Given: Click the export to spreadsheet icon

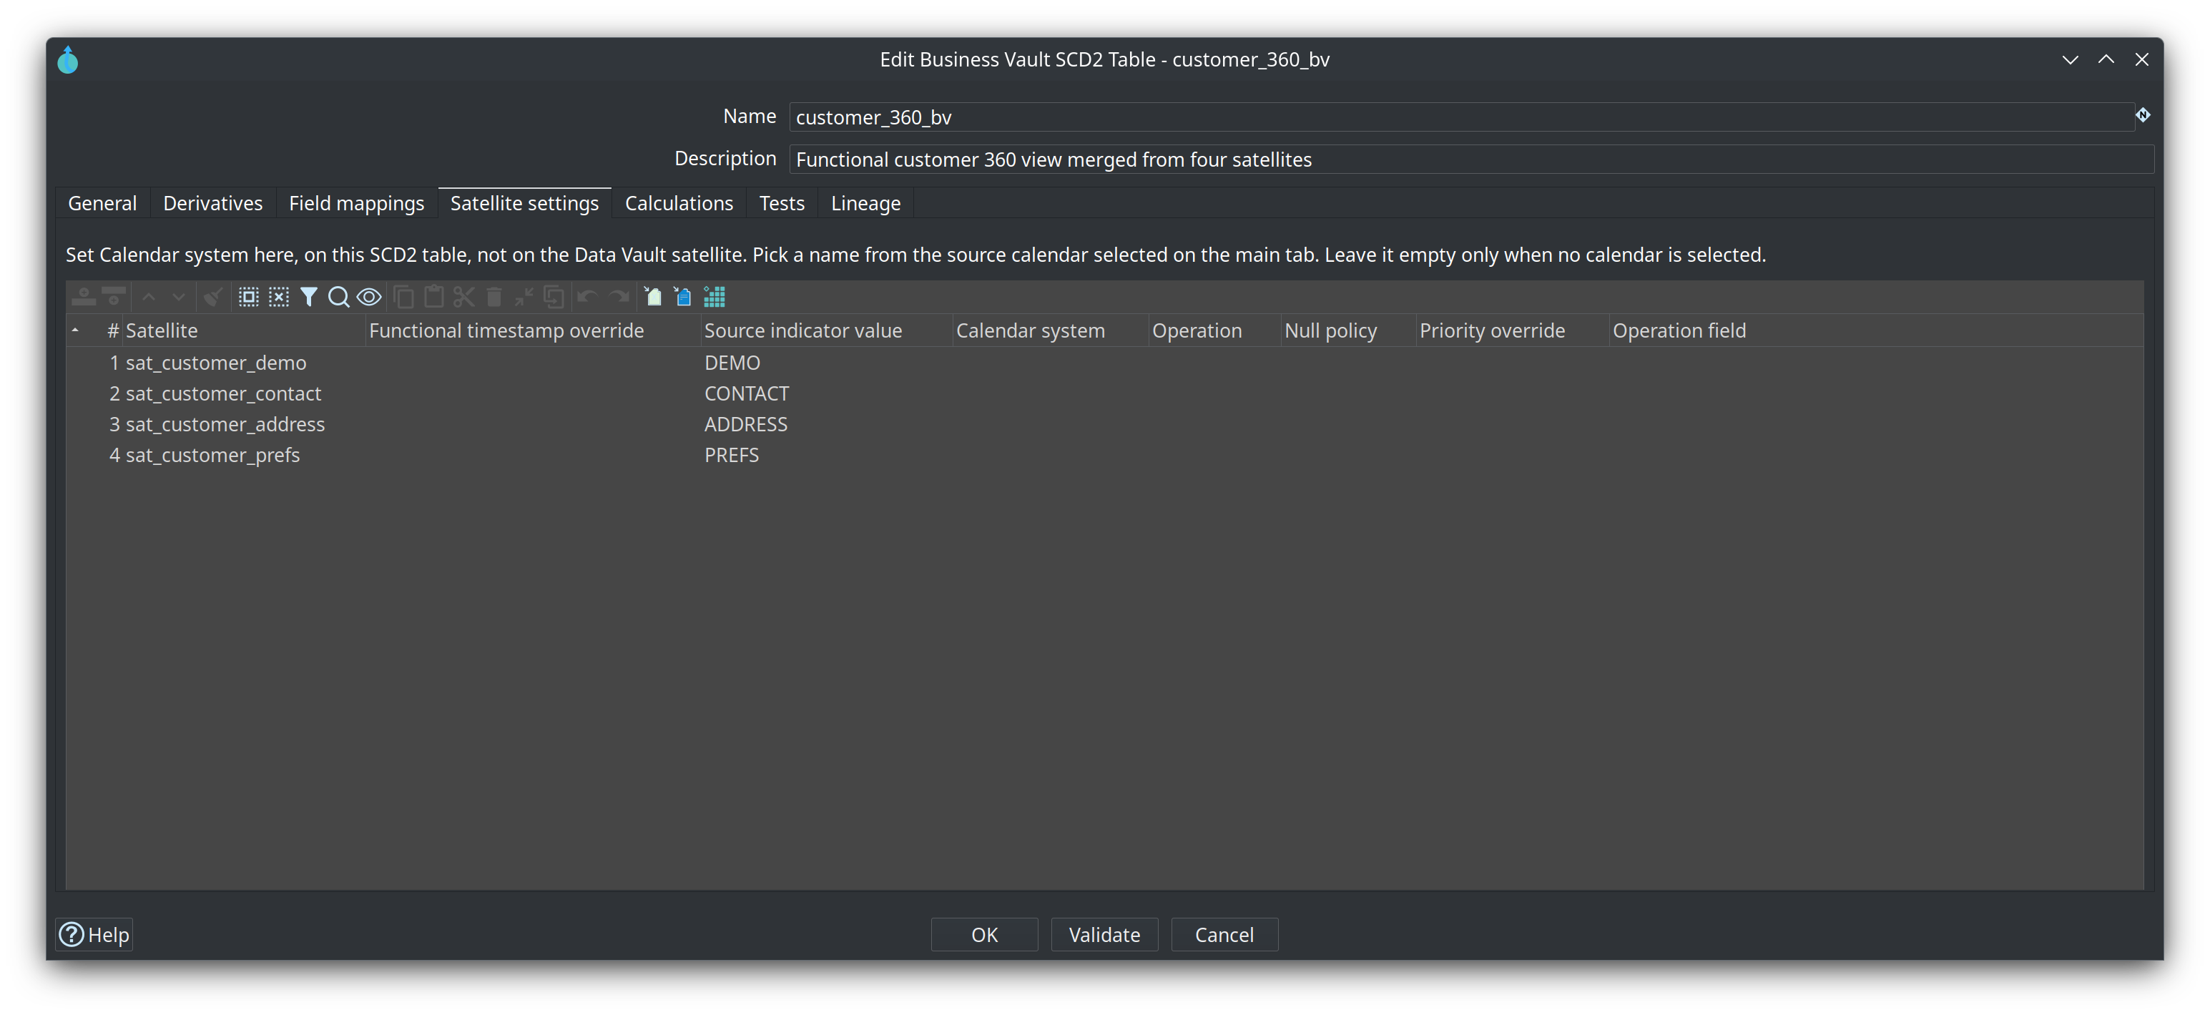Looking at the screenshot, I should pos(653,297).
